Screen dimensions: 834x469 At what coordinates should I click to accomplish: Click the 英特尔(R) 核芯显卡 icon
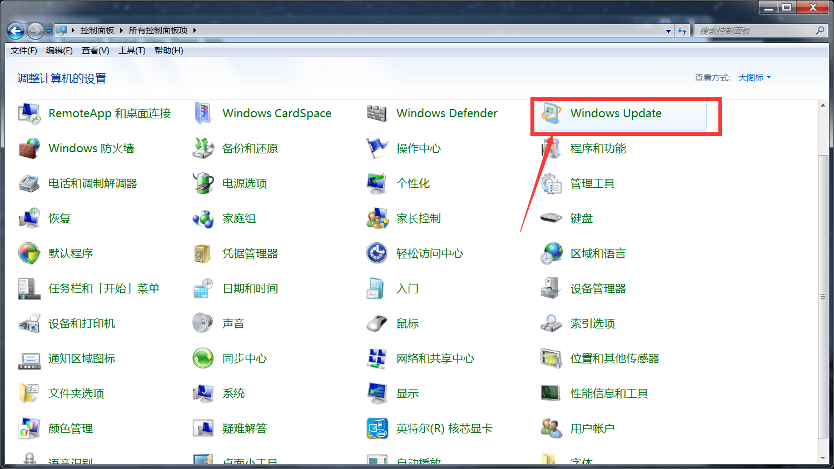376,428
